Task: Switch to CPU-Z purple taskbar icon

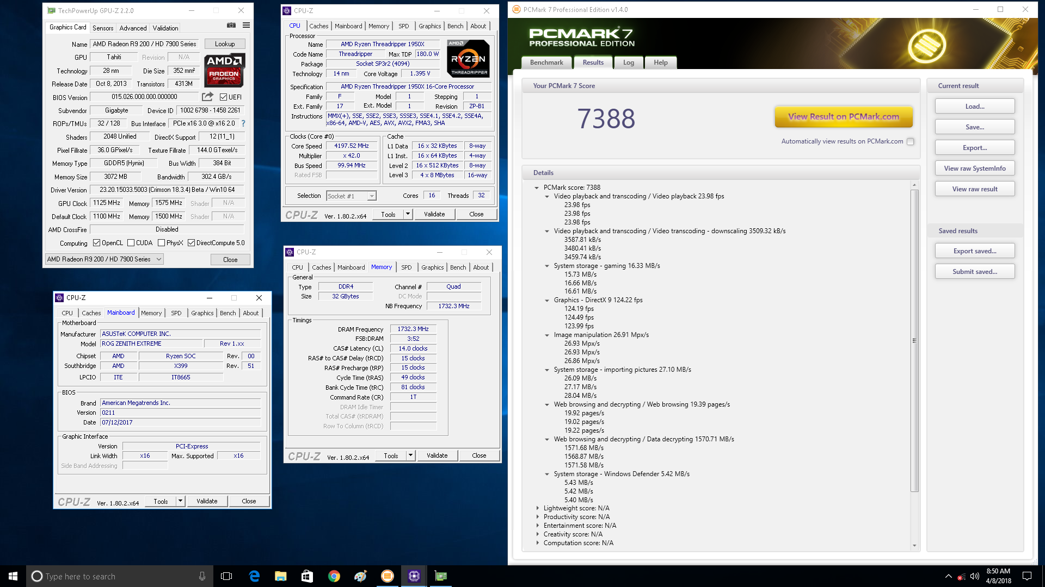Action: tap(414, 576)
